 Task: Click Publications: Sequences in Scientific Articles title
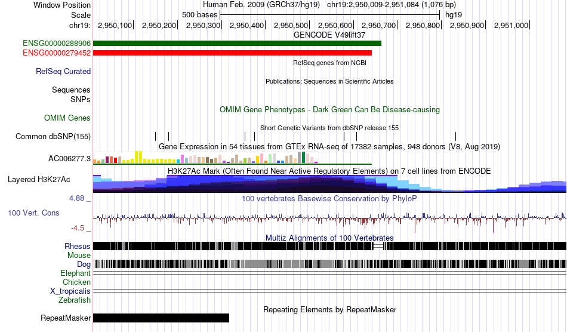[329, 81]
